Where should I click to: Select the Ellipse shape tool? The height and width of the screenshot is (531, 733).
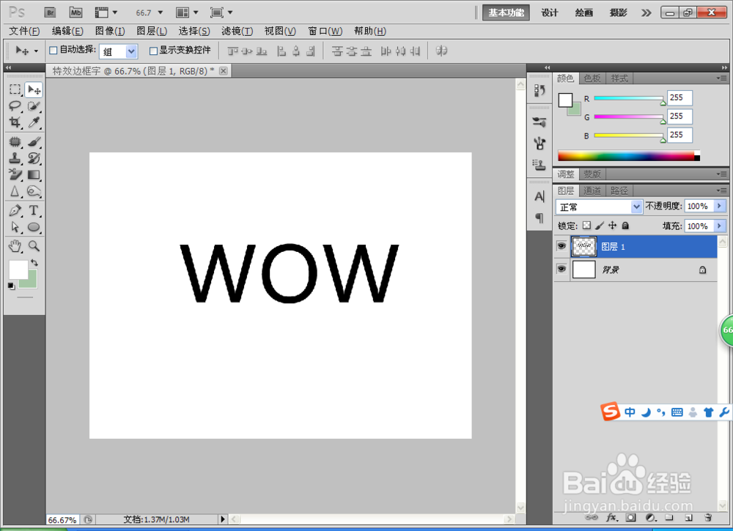[34, 227]
